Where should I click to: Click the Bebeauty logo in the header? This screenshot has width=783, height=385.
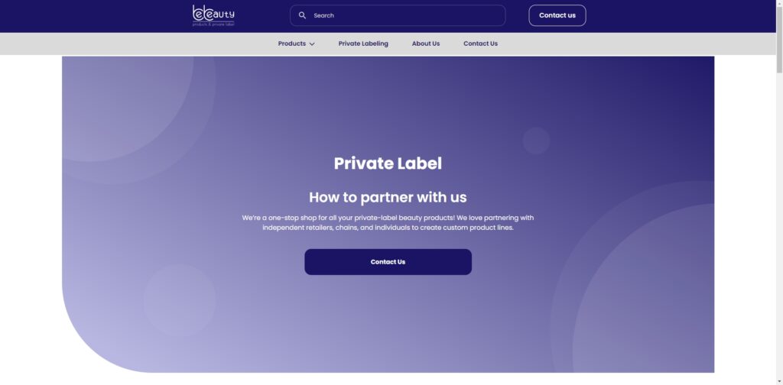point(213,15)
